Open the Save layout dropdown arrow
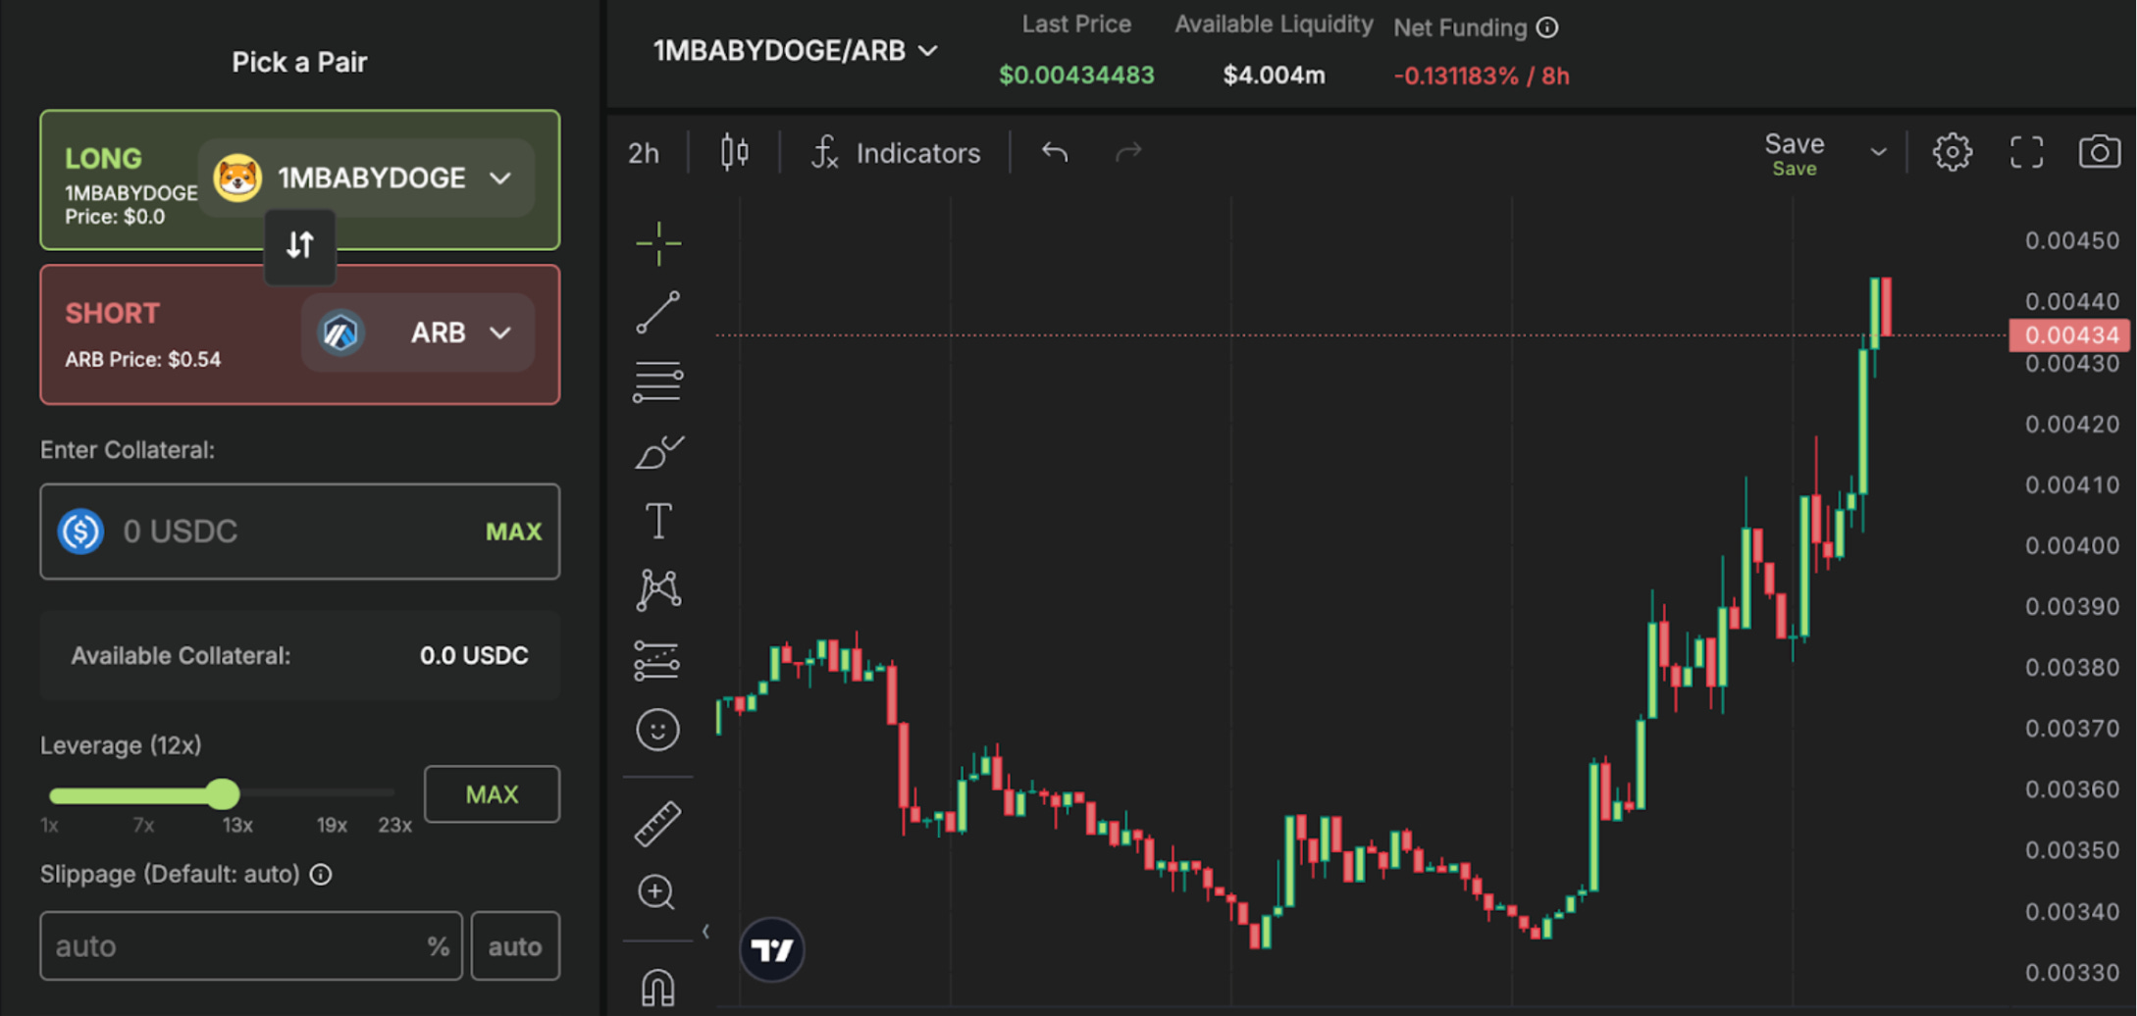This screenshot has width=2137, height=1016. 1878,152
